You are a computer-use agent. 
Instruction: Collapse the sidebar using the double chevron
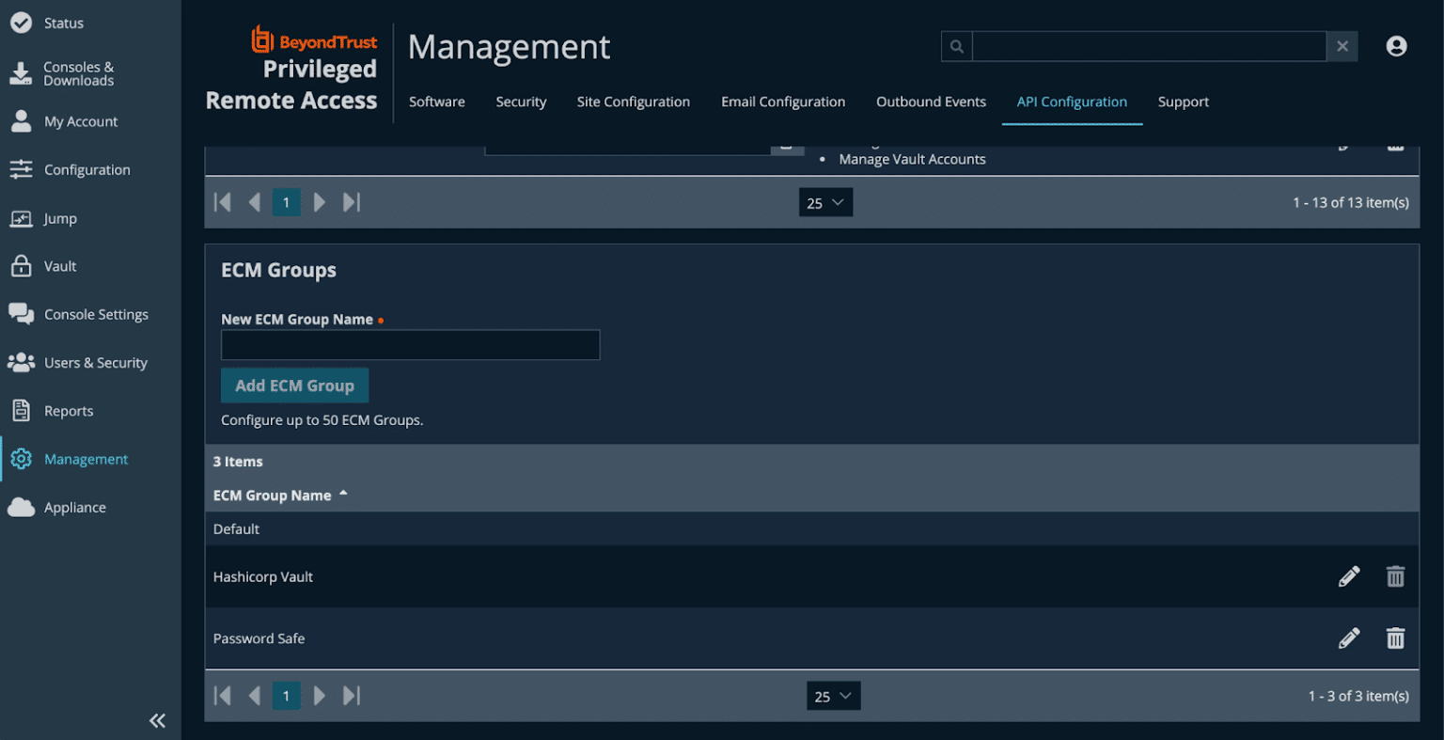[x=157, y=719]
